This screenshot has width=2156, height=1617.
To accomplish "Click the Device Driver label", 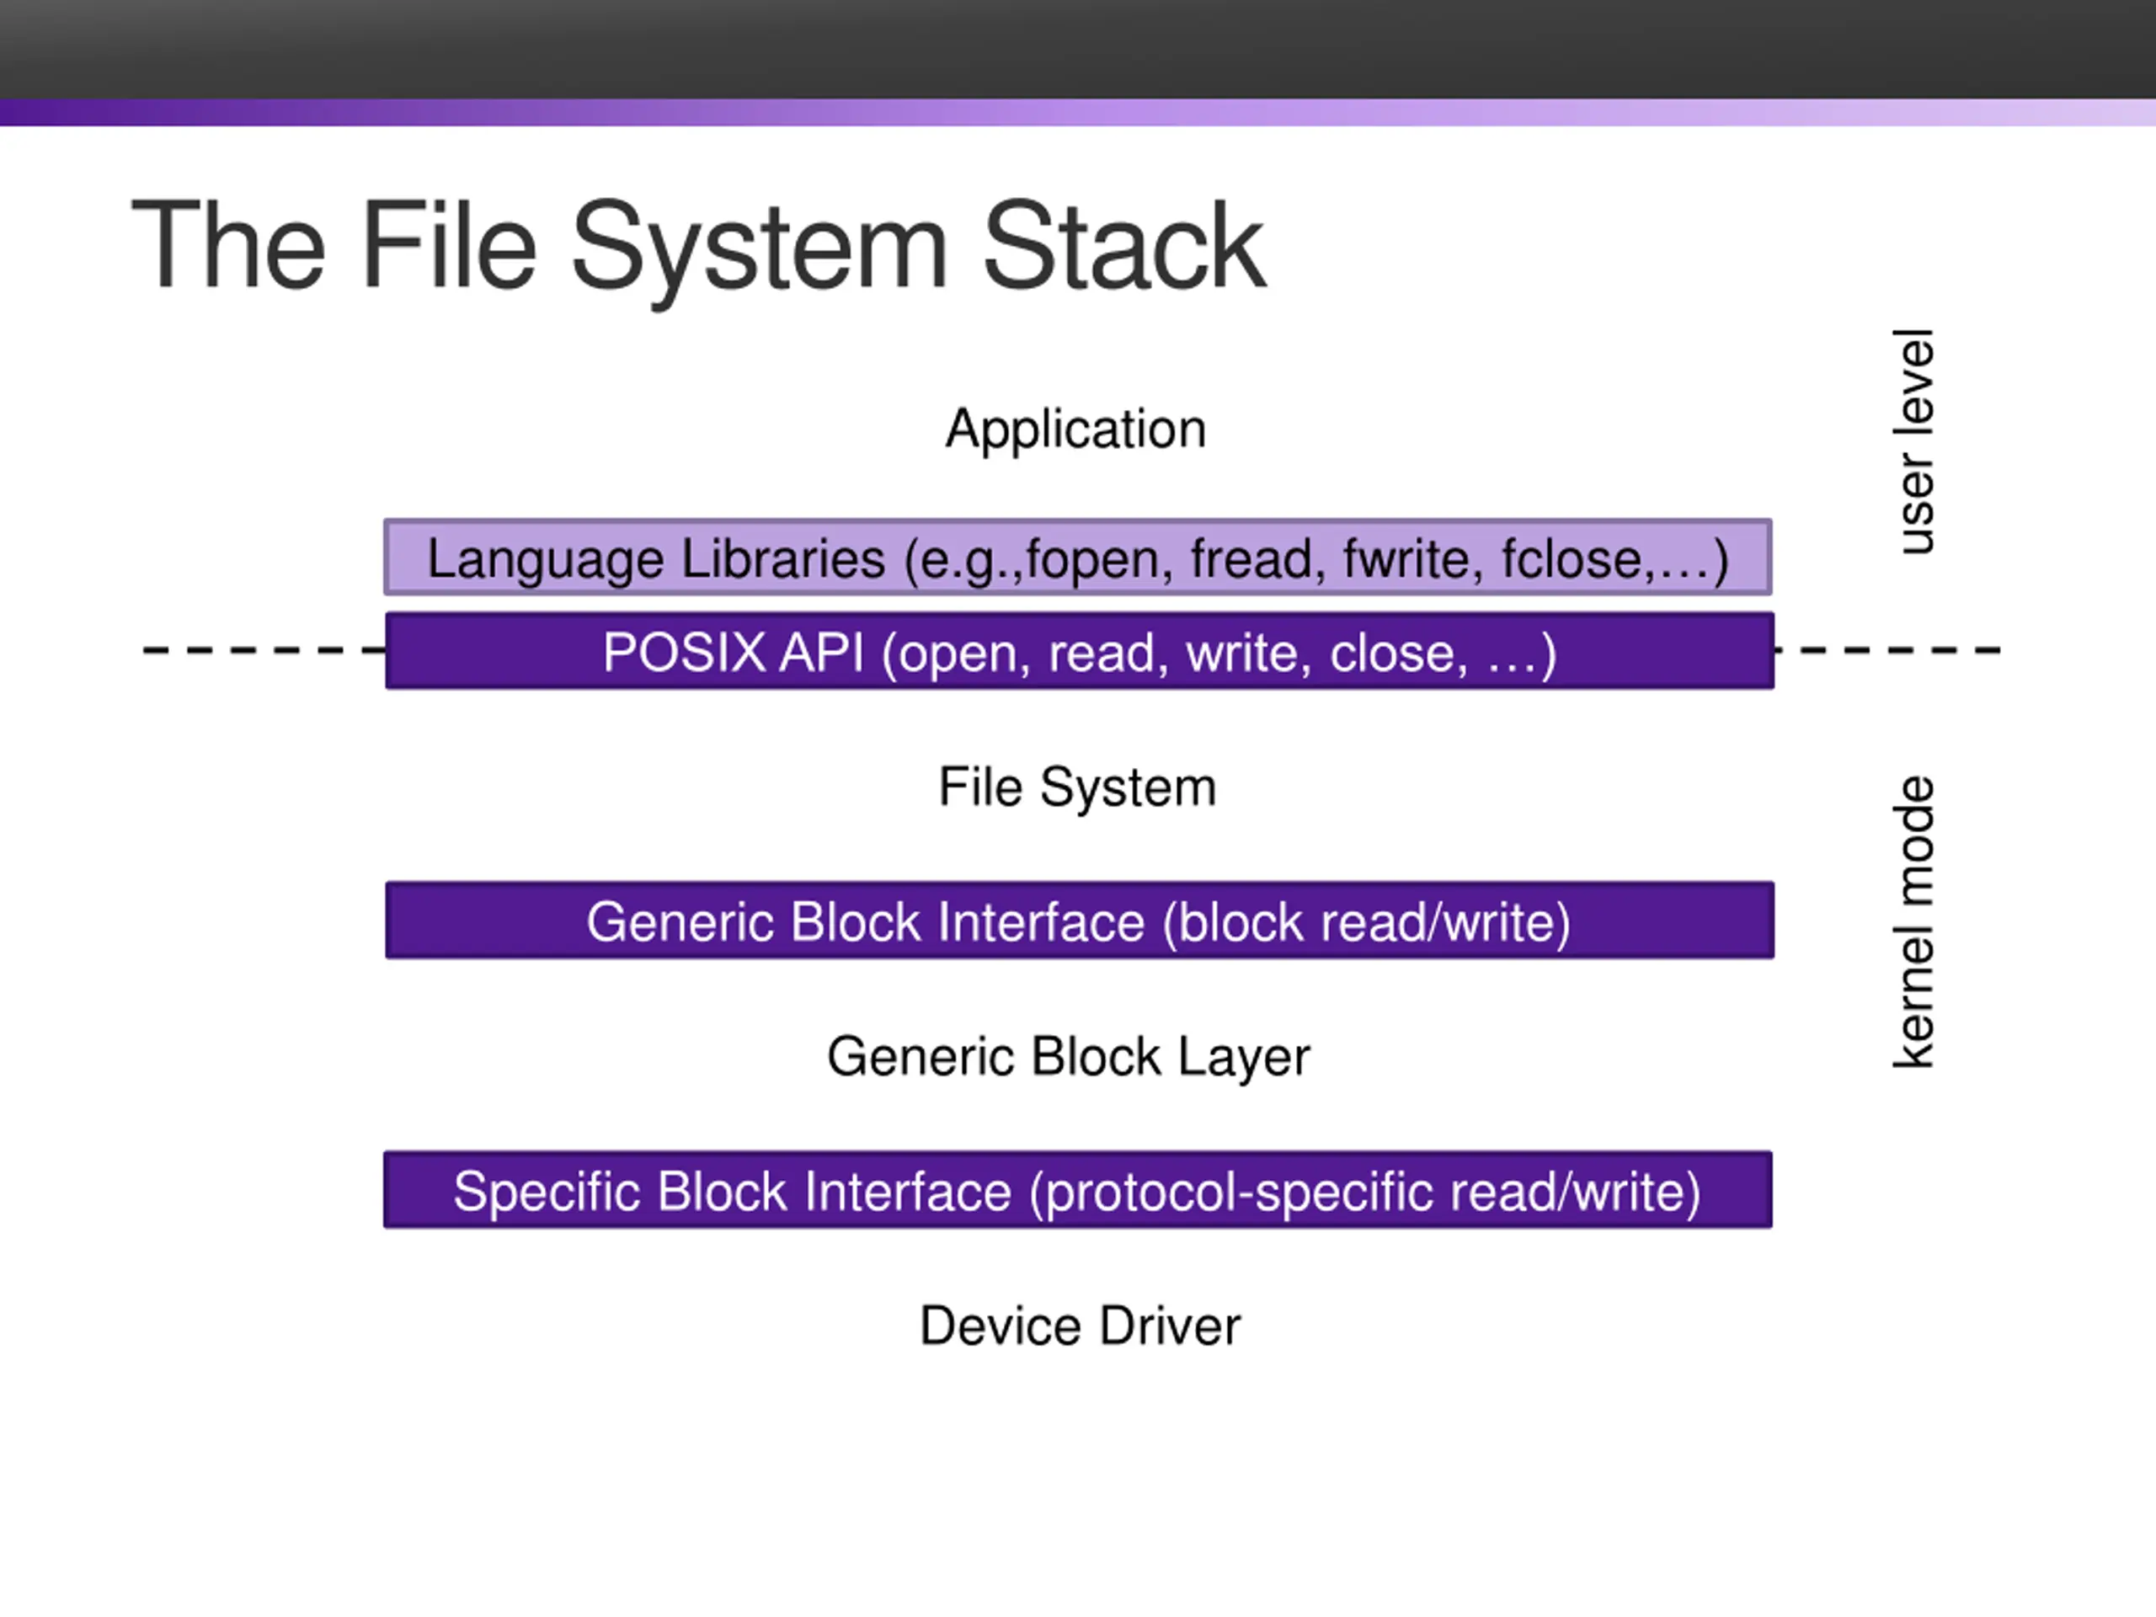I will (1080, 1326).
